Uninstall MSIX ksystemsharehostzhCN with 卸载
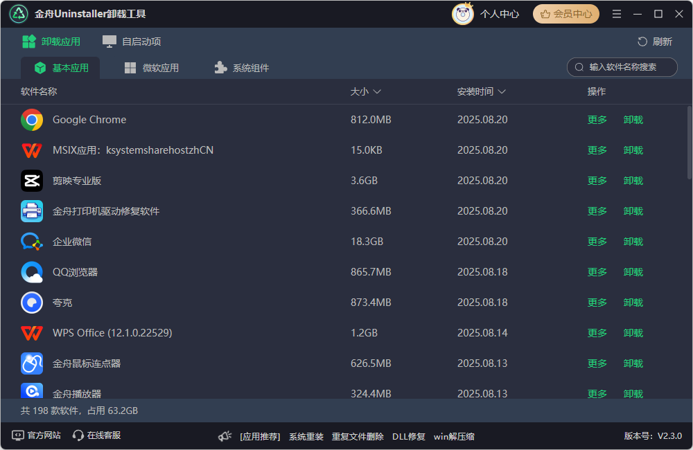Viewport: 693px width, 450px height. 633,150
